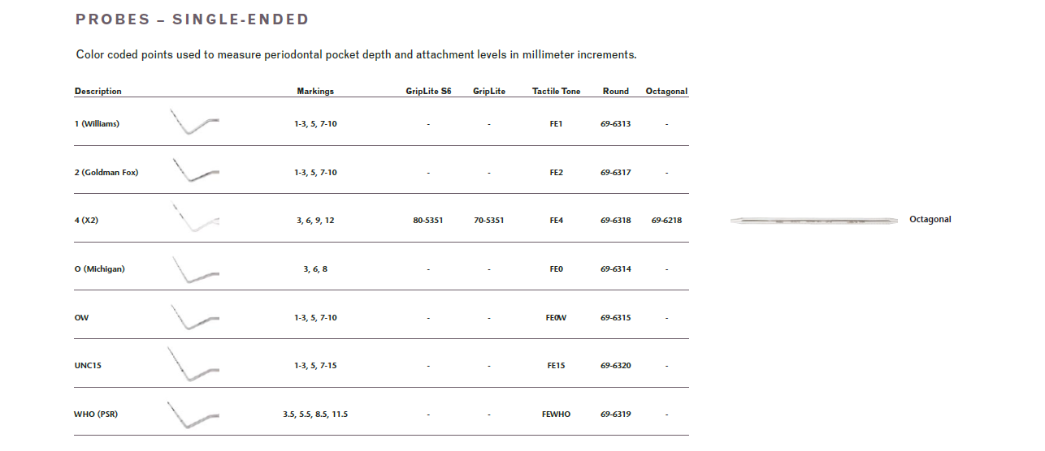Click Tactile Tone code FE0W
The height and width of the screenshot is (451, 1045).
click(556, 318)
